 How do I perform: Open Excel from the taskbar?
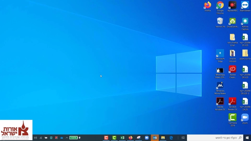pyautogui.click(x=122, y=137)
